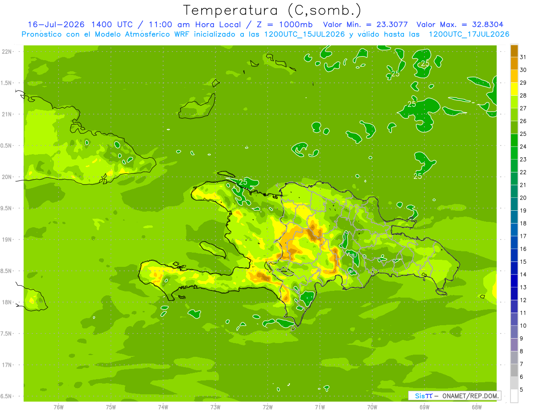
Task: Click the 68W longitude label
Action: click(477, 407)
